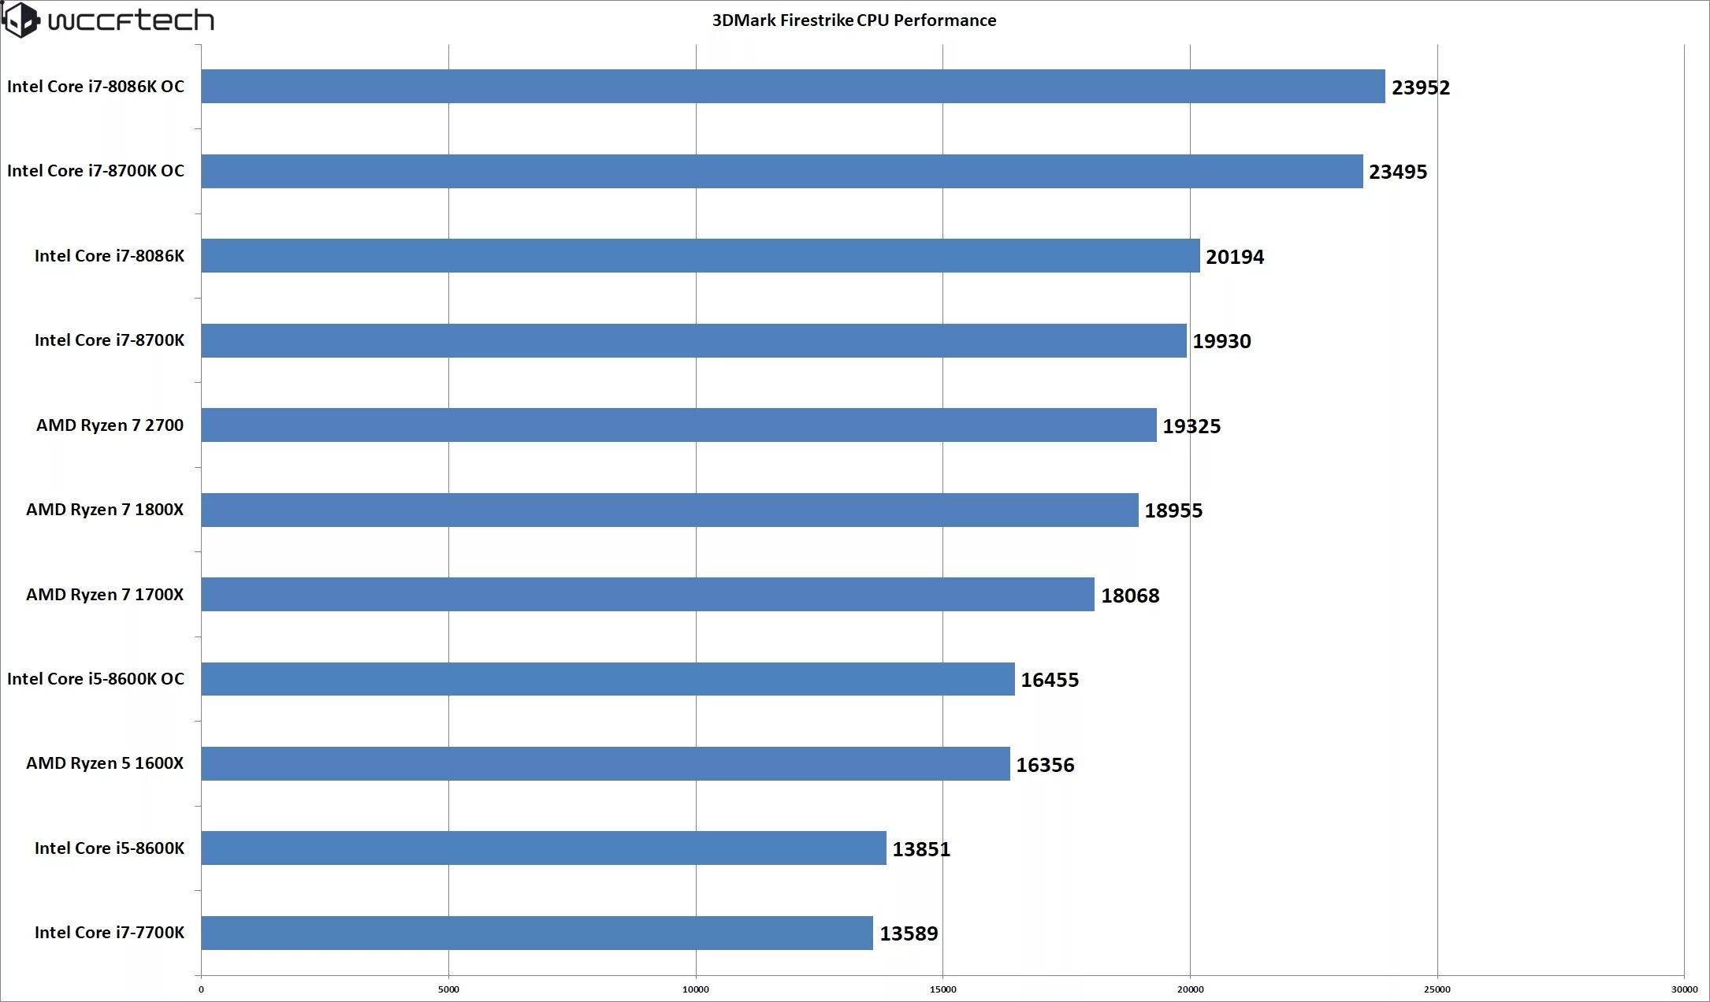The image size is (1710, 1002).
Task: Select the Intel Core i7-8086K OC label
Action: [x=95, y=87]
